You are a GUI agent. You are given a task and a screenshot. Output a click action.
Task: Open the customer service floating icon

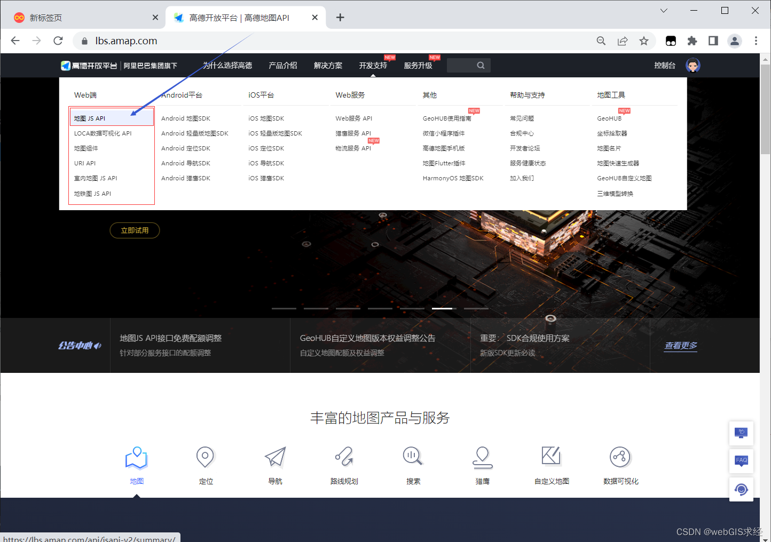click(741, 489)
